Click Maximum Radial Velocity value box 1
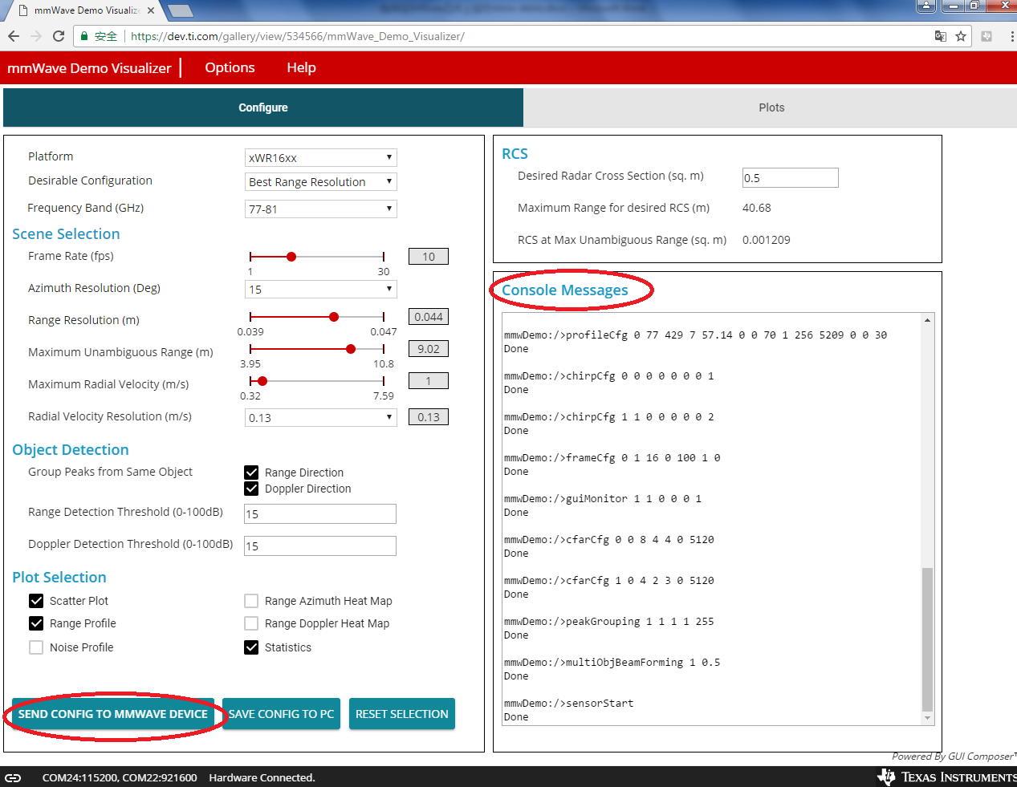1017x787 pixels. tap(429, 381)
